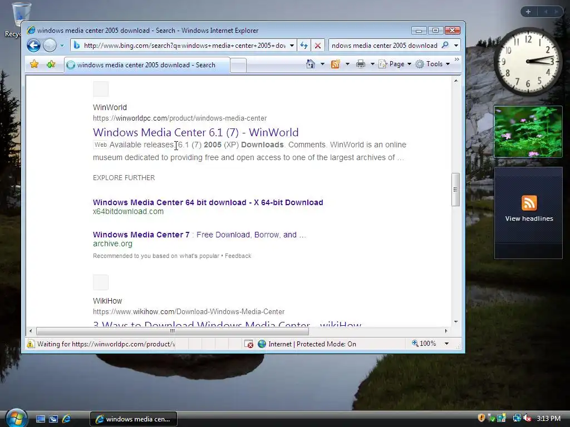Open a new blank tab

point(238,66)
